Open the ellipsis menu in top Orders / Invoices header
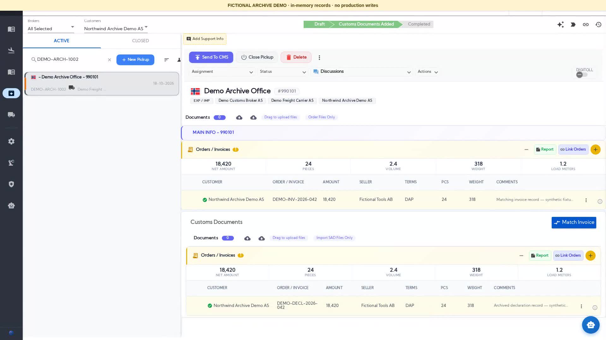Viewport: 606px width, 340px height. (526, 150)
